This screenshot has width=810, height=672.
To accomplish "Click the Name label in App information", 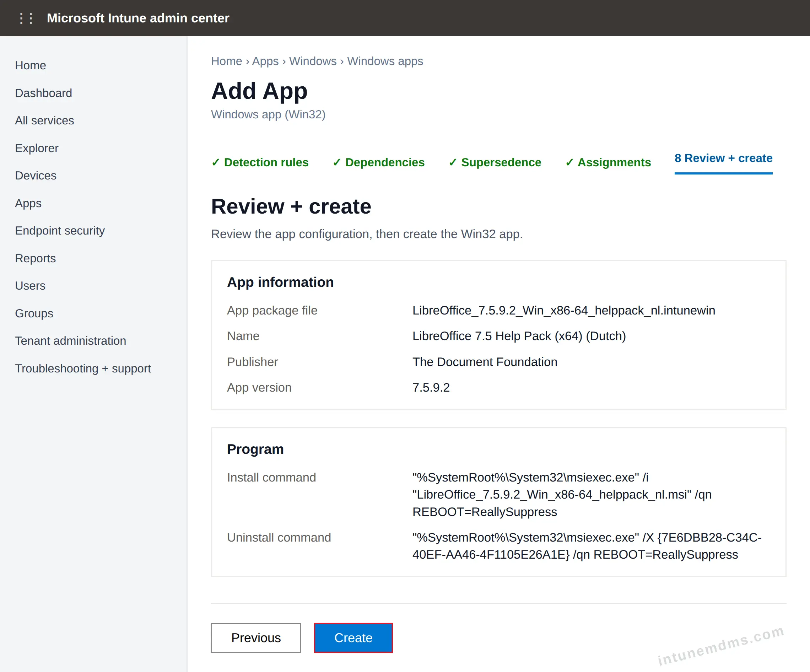I will [243, 336].
